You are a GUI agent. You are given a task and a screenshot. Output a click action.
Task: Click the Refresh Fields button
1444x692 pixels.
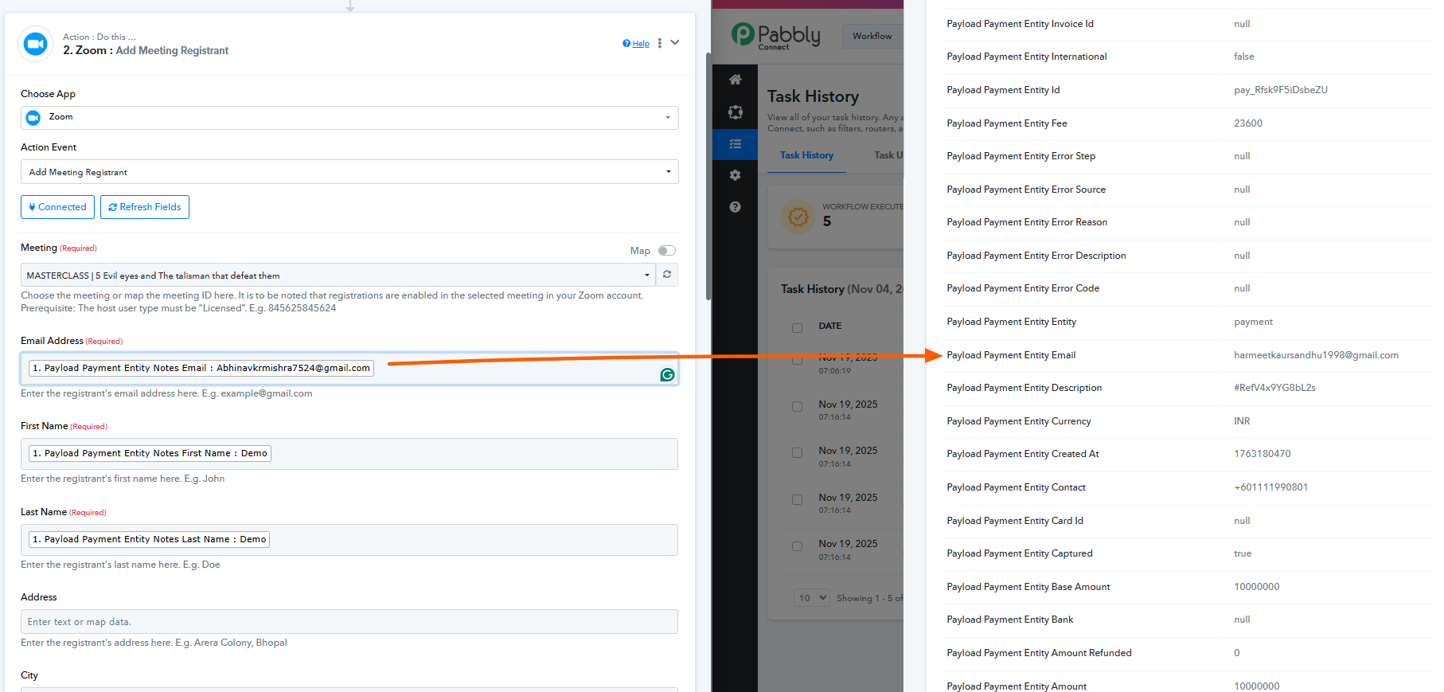click(x=145, y=207)
